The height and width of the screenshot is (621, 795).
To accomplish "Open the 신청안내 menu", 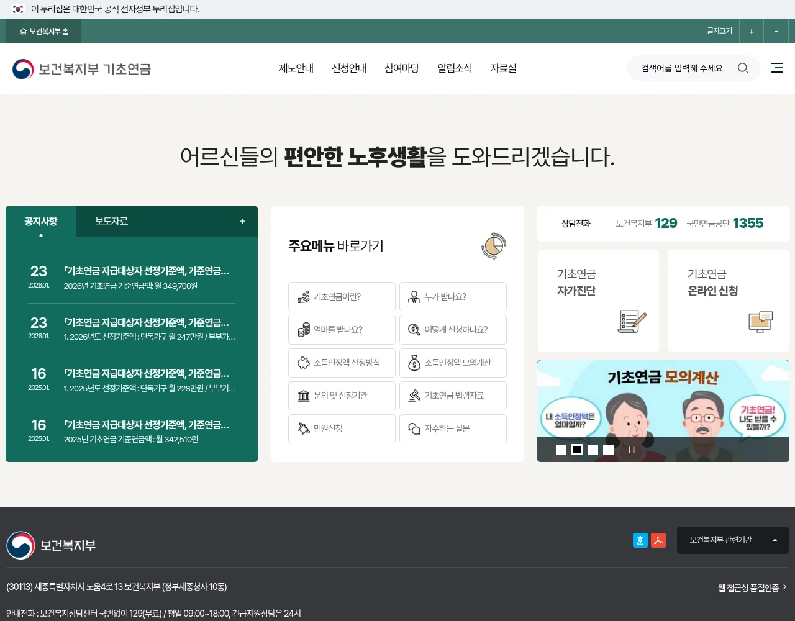I will [x=349, y=68].
